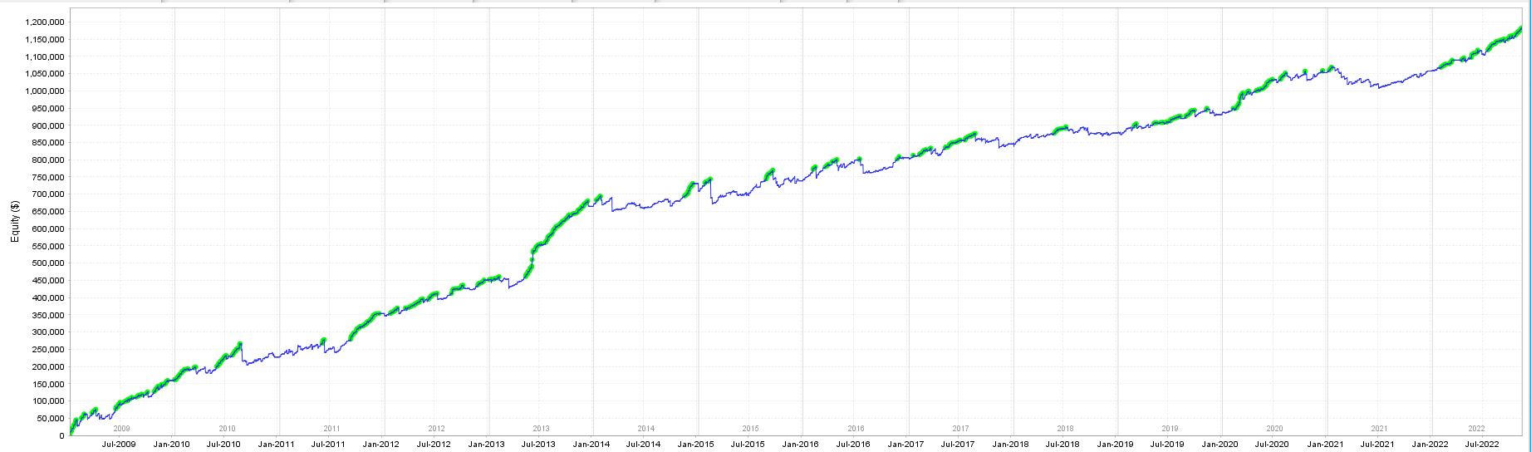This screenshot has height=452, width=1531.
Task: Click the Jul-2012 date tick label
Action: [x=434, y=445]
